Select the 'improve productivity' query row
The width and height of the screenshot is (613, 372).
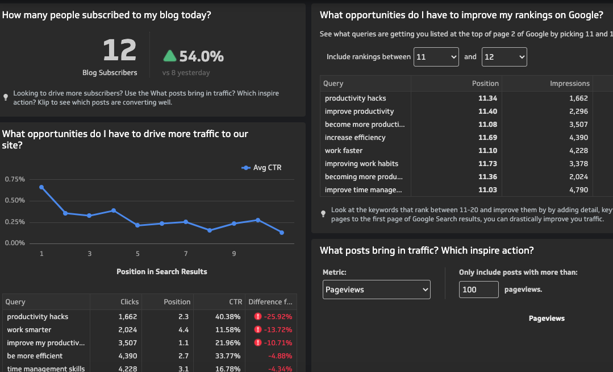coord(466,111)
